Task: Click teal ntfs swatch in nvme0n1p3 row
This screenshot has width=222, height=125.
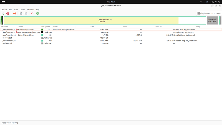Action: [42, 35]
